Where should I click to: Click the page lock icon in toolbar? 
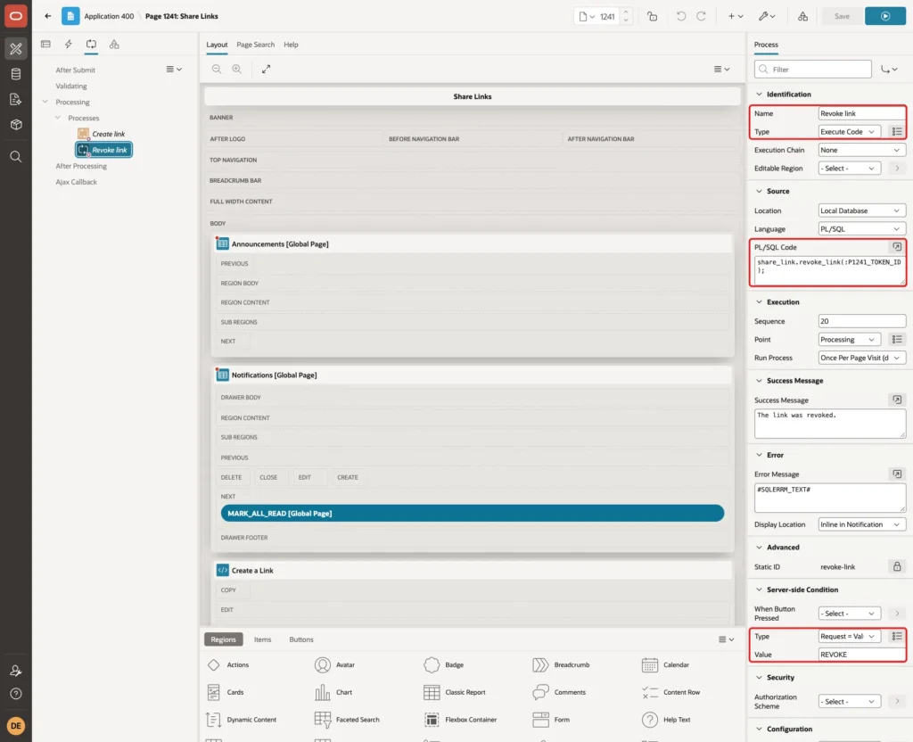click(652, 16)
